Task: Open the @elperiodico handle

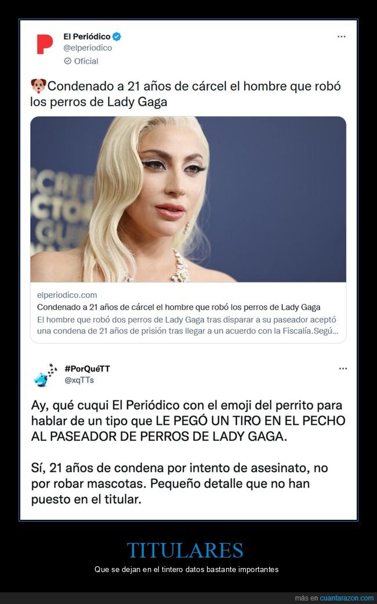Action: click(88, 48)
